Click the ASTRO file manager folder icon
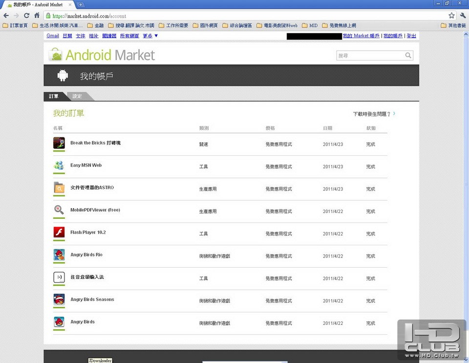This screenshot has width=469, height=363. coord(59,188)
